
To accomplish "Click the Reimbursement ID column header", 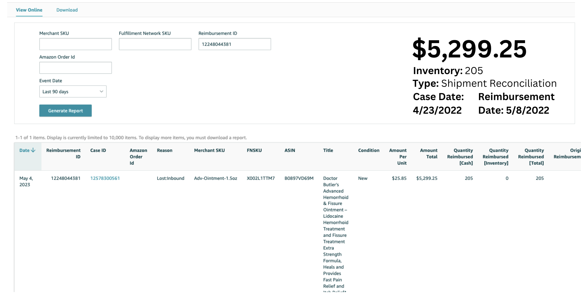I will pos(63,153).
